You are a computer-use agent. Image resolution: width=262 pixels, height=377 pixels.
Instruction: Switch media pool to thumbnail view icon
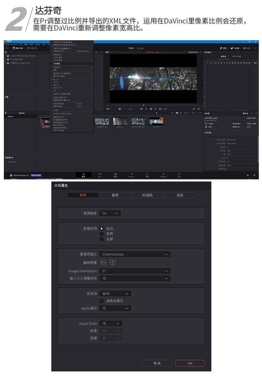point(177,113)
